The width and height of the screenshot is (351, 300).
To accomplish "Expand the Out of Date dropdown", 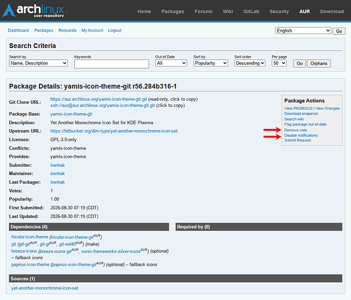I will click(x=171, y=63).
